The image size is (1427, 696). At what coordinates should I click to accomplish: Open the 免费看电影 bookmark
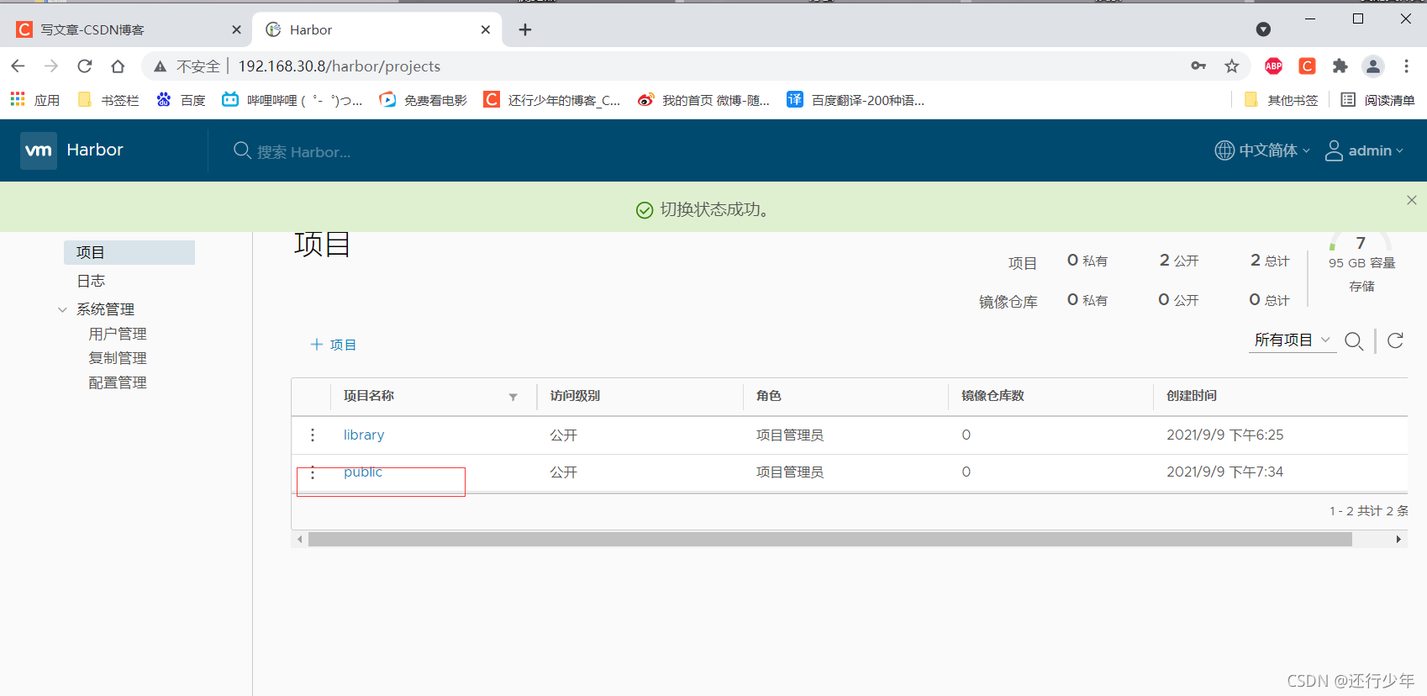[423, 100]
